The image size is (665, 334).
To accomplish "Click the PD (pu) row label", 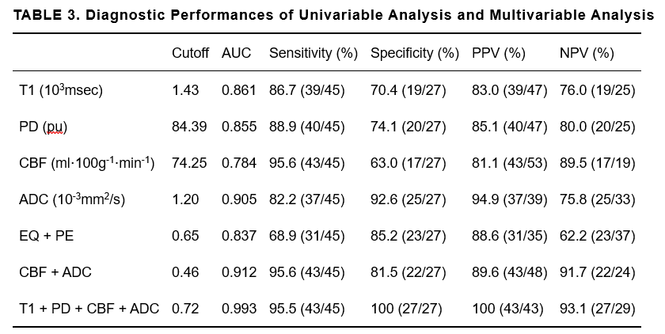I will pos(44,127).
